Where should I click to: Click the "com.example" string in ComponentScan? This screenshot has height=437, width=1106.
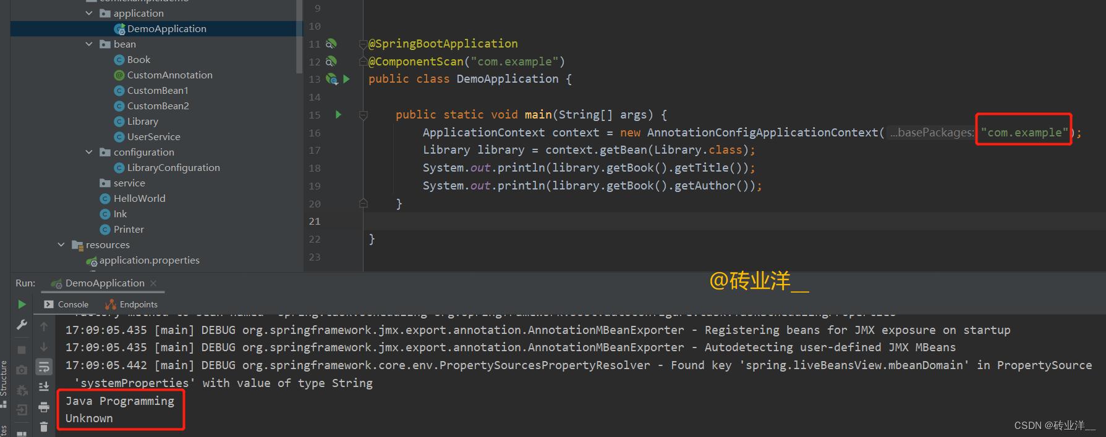514,62
